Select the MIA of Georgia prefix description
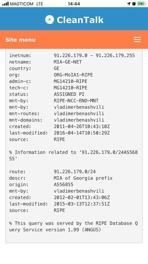The image size is (148, 264). pos(83,178)
